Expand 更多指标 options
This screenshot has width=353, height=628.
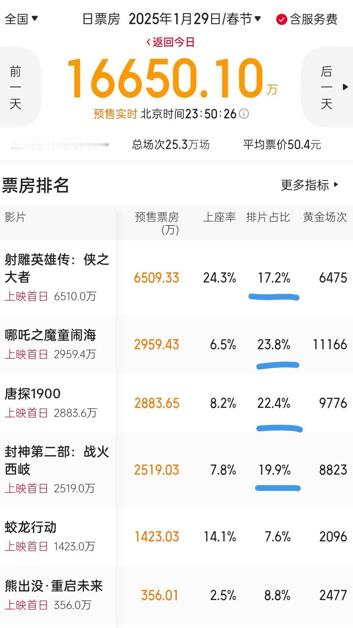click(x=310, y=185)
